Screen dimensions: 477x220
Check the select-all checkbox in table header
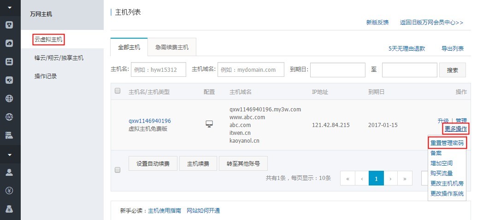117,91
